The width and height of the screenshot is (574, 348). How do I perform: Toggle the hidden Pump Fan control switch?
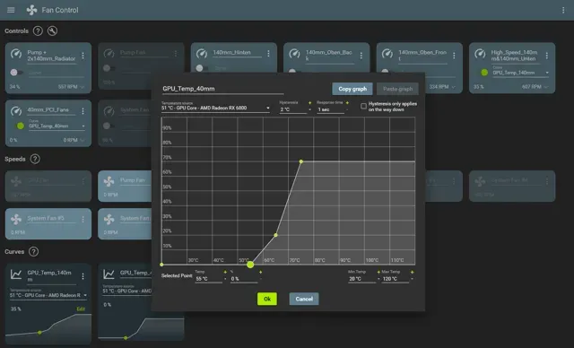click(x=109, y=68)
